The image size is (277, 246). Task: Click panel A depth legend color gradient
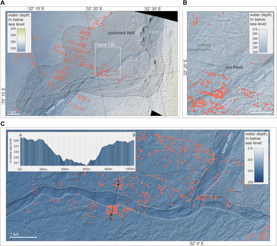coord(21,40)
